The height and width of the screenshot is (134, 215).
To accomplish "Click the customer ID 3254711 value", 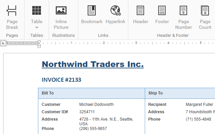I will [x=87, y=112].
